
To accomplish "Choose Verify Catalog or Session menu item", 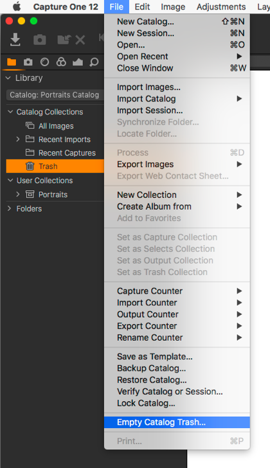I will pyautogui.click(x=177, y=392).
